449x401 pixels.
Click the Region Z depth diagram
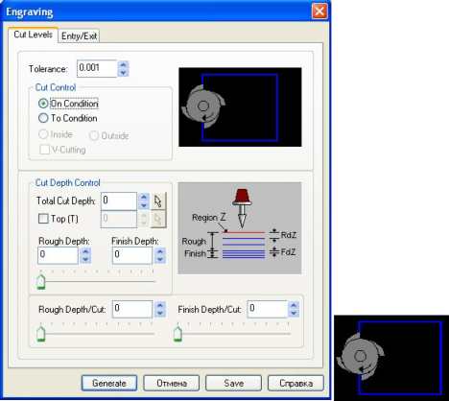240,228
